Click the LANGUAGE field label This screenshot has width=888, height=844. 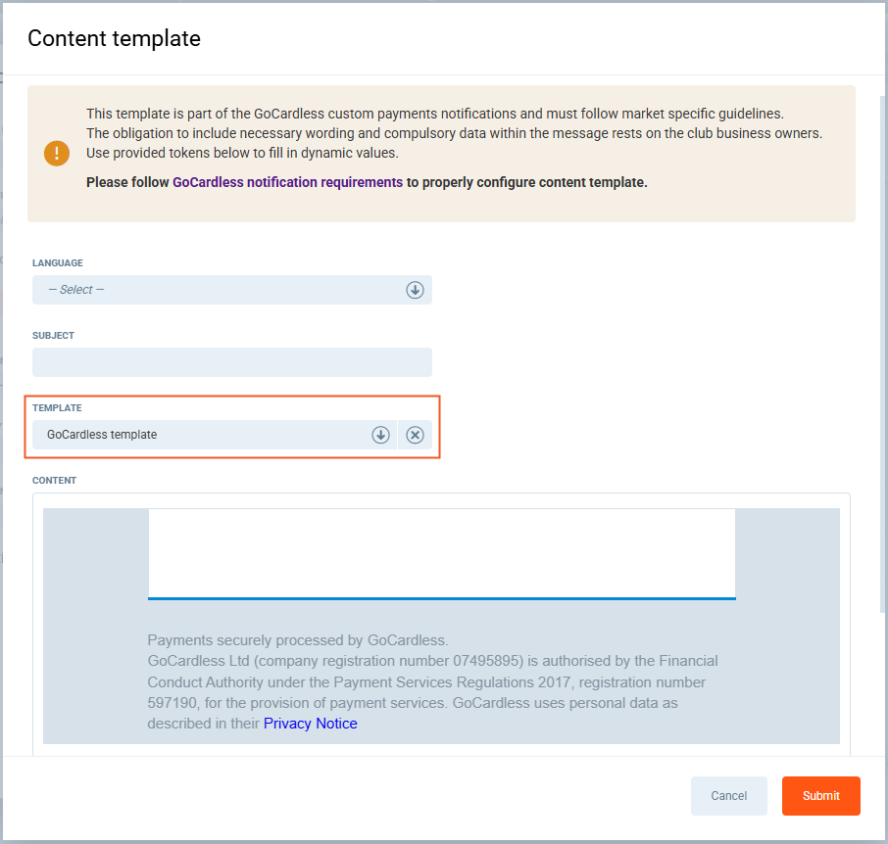click(58, 263)
